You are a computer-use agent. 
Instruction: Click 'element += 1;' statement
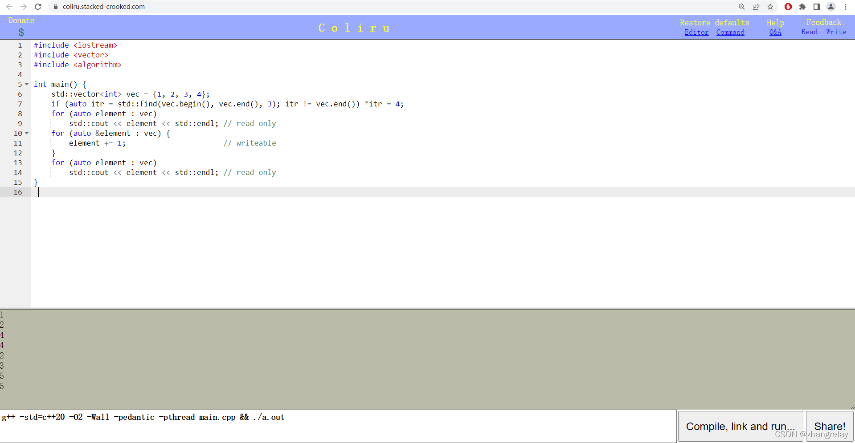click(97, 143)
